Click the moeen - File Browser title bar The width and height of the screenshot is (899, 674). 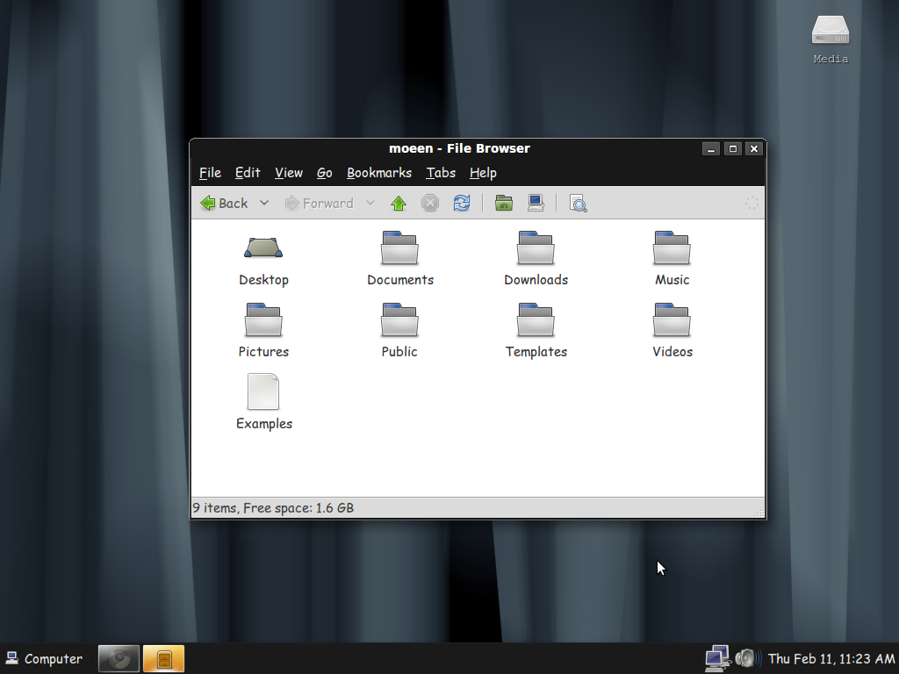459,148
